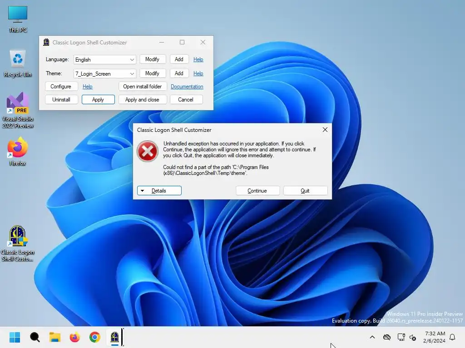Select the Firefox desktop shortcut

pyautogui.click(x=18, y=151)
